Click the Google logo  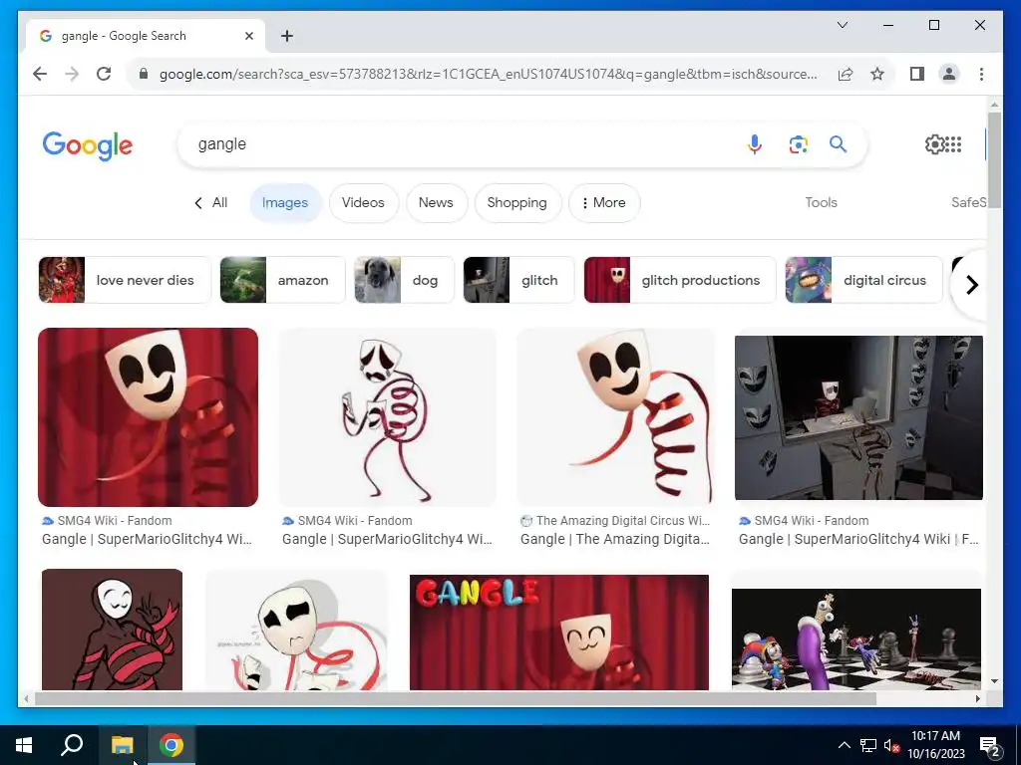click(88, 145)
